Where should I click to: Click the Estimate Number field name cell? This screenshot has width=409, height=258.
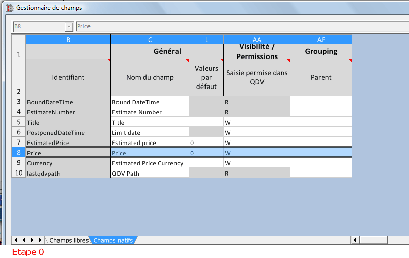tap(150, 112)
